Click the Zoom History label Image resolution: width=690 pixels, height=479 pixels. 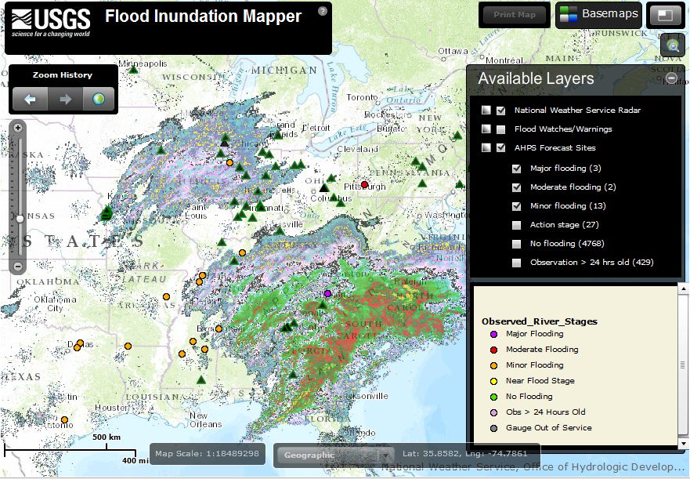point(63,75)
